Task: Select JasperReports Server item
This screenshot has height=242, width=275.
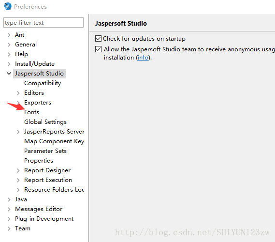Action: (54, 132)
